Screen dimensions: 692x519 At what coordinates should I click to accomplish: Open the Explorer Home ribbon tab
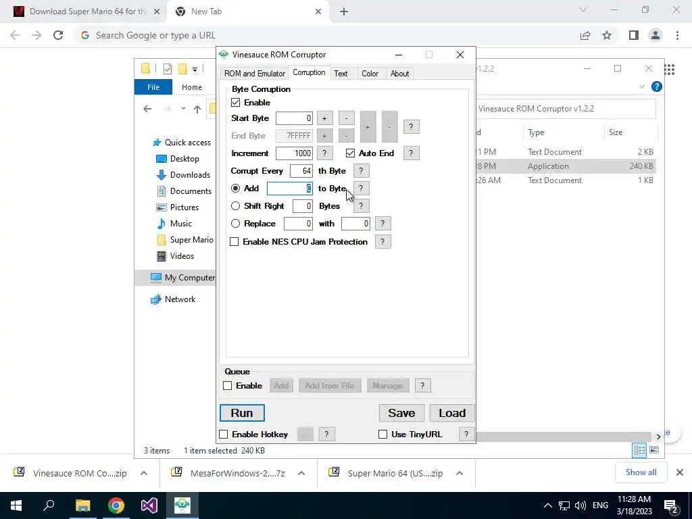(x=191, y=87)
